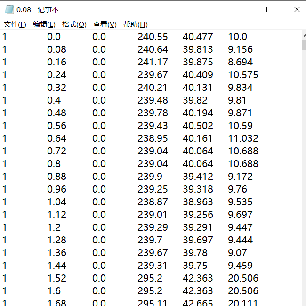306x306 pixels.
Task: Click the value 239.43
Action: tap(153, 126)
